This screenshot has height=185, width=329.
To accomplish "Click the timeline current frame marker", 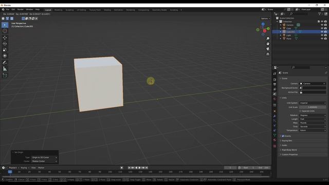I will tap(10, 172).
